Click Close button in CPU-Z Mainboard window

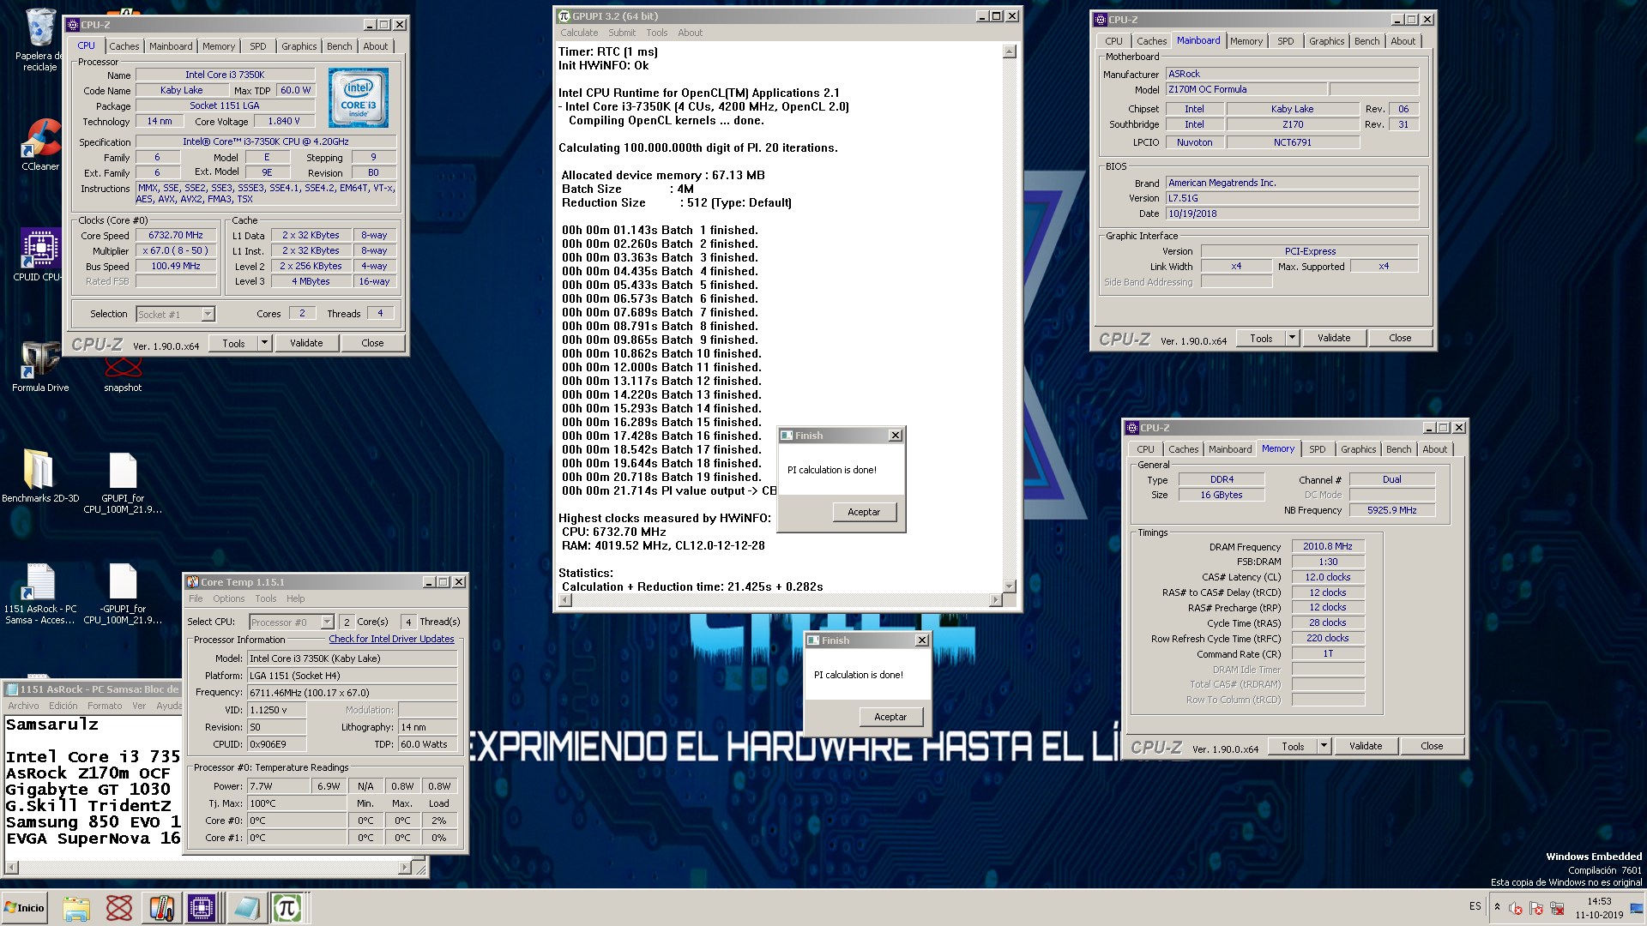[x=1400, y=338]
